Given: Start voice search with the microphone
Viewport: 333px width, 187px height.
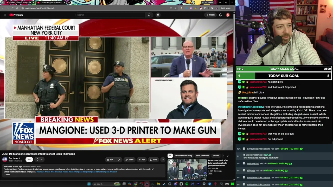Looking at the screenshot, I should pos(158,15).
